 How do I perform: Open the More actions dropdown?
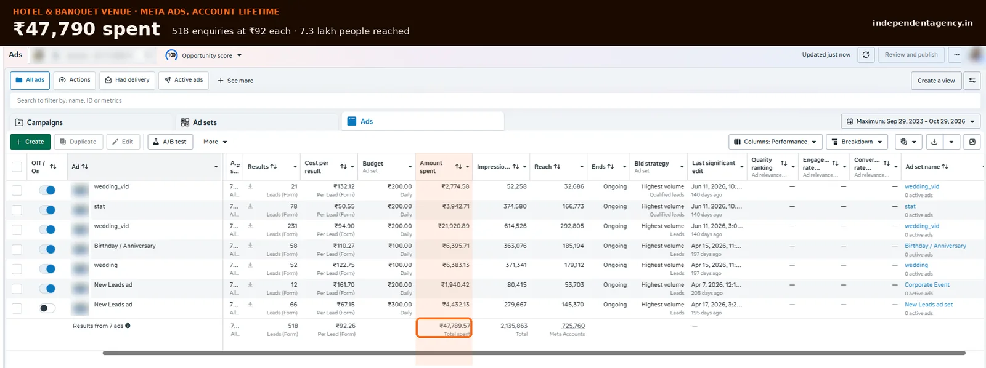(216, 142)
